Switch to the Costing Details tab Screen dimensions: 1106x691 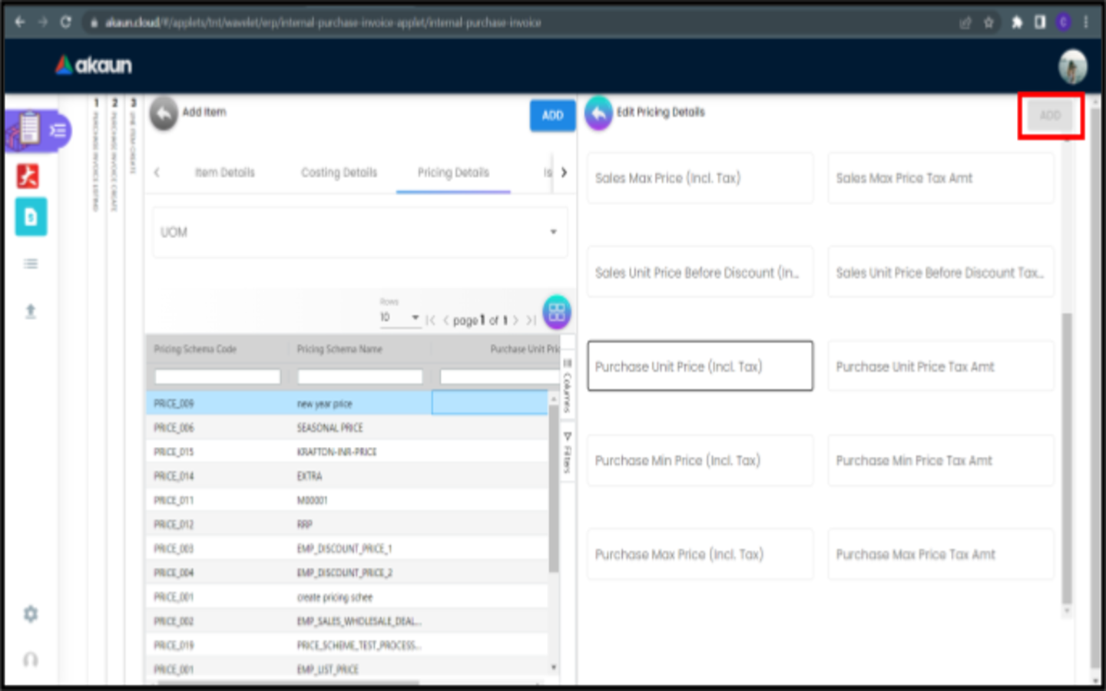[x=339, y=173]
